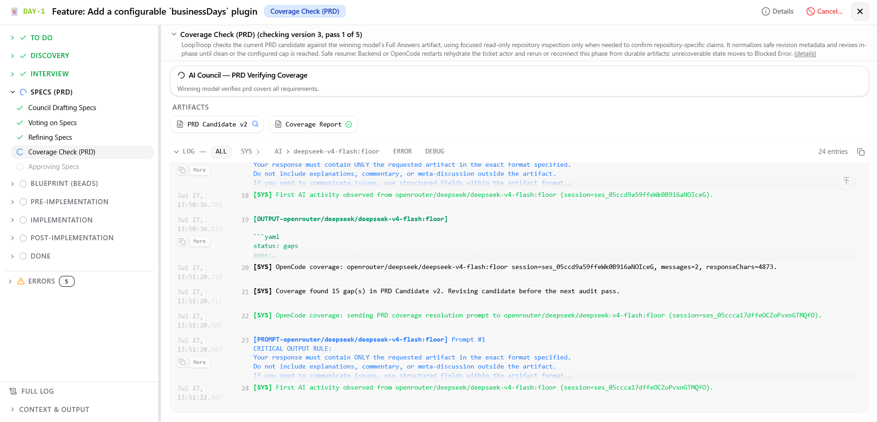Jump to top of log with arrow button
Viewport: 877px width, 422px height.
click(x=846, y=181)
